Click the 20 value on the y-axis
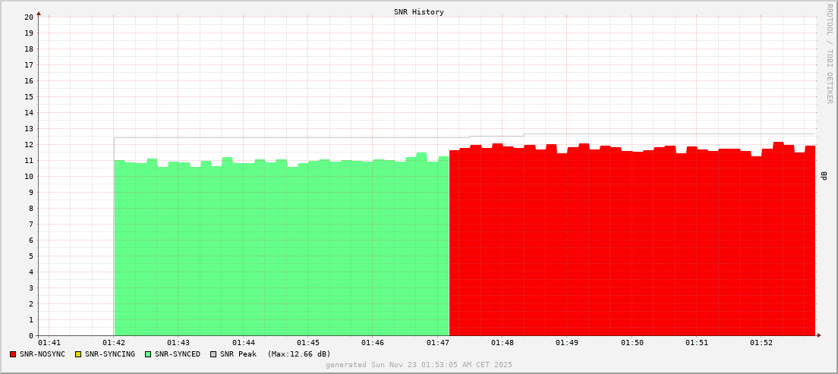This screenshot has height=374, width=838. pyautogui.click(x=28, y=17)
